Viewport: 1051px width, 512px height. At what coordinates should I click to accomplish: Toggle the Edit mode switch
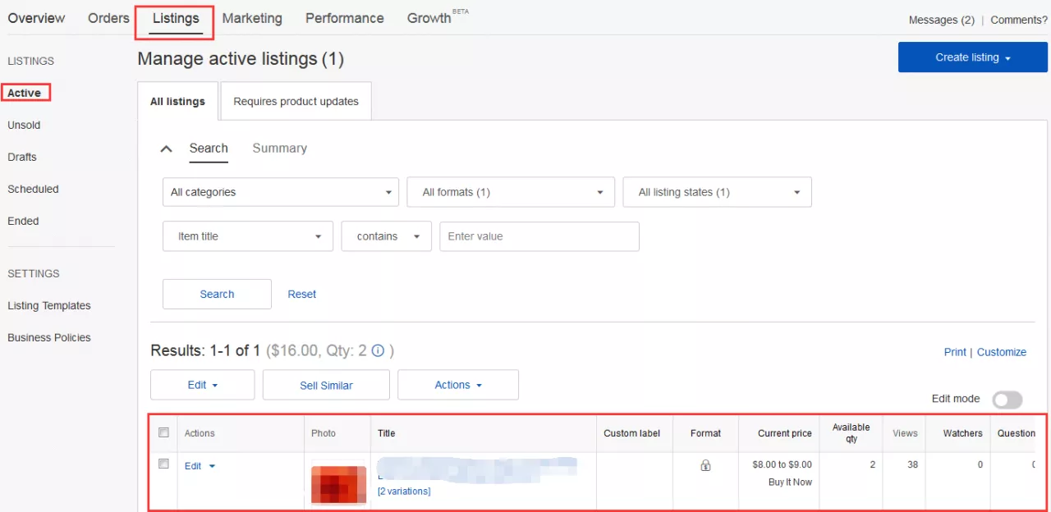pos(1007,400)
